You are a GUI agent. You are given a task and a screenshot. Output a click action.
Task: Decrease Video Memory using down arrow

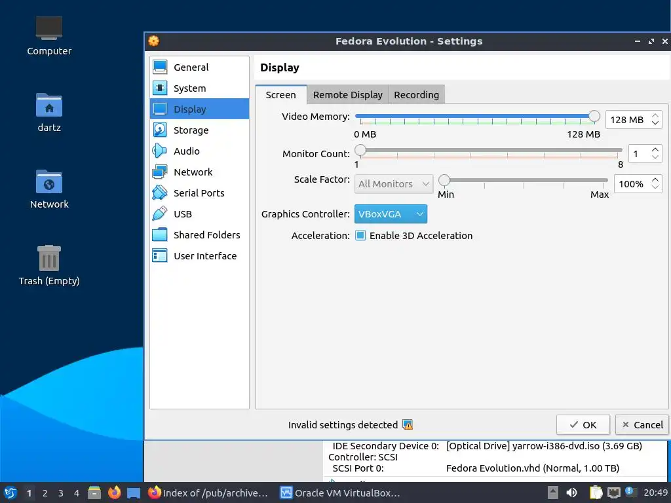tap(655, 123)
